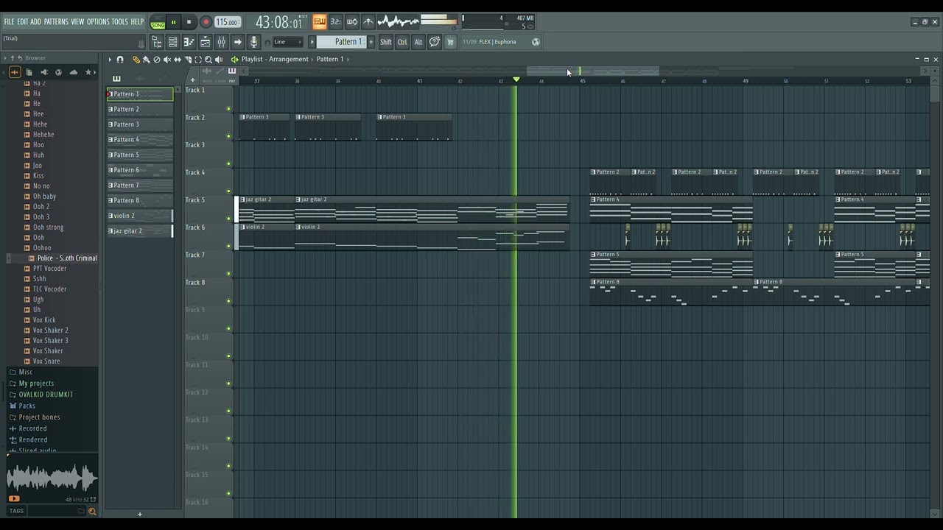
Task: Select the Delete tool
Action: coord(157,60)
